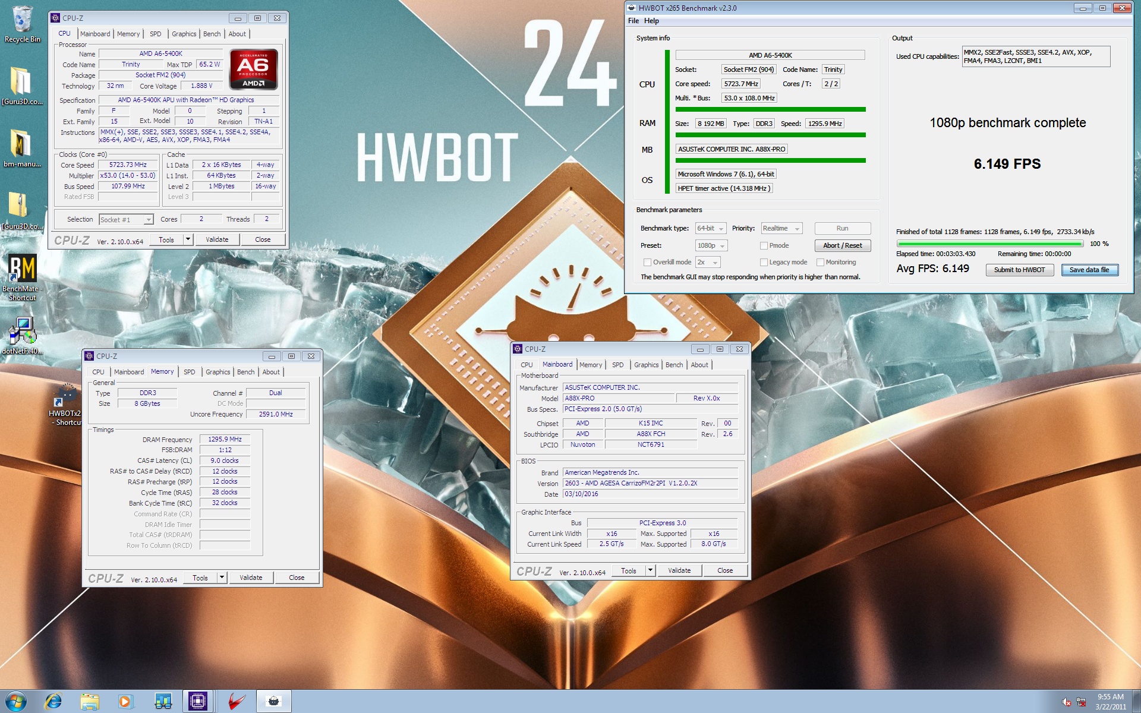Open the Windows Start orb
The width and height of the screenshot is (1141, 713).
15,702
